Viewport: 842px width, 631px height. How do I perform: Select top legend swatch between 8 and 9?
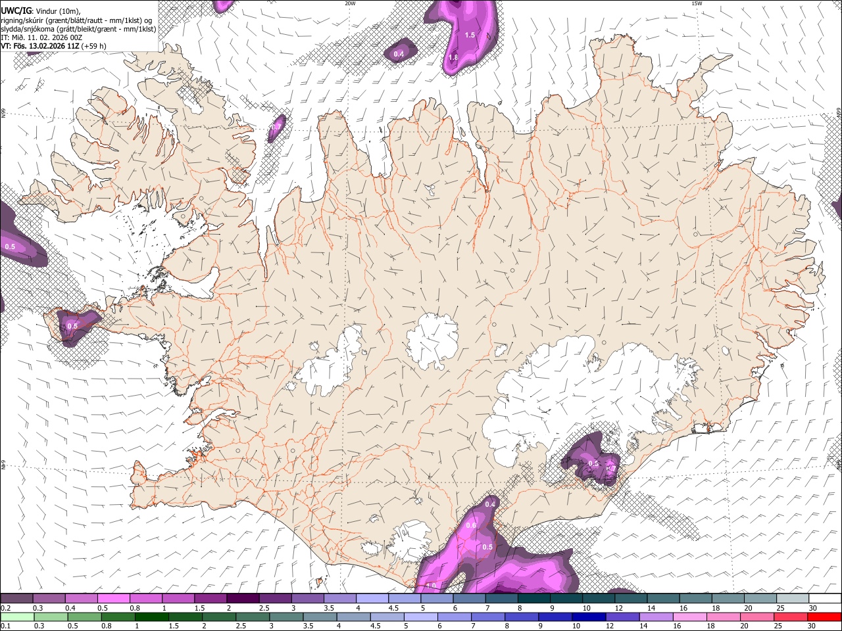point(534,599)
